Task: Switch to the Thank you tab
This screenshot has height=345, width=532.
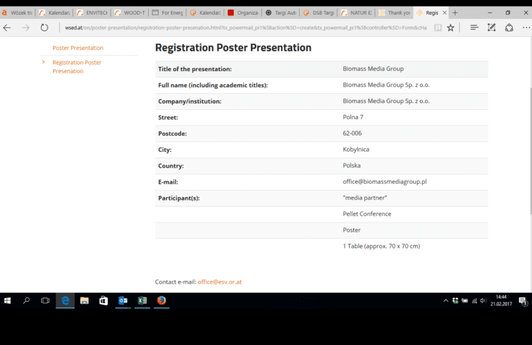Action: pos(394,13)
